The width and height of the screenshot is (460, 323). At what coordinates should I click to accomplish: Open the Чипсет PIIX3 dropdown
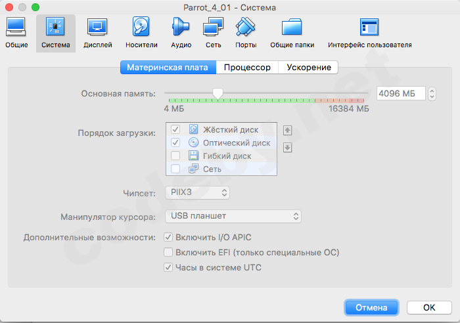click(x=197, y=192)
